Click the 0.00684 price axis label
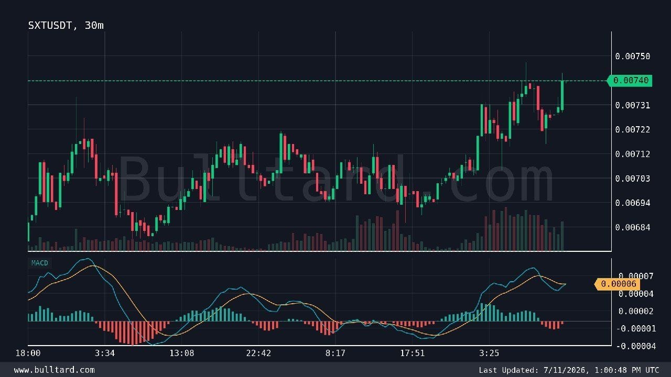The width and height of the screenshot is (671, 377). tap(633, 227)
